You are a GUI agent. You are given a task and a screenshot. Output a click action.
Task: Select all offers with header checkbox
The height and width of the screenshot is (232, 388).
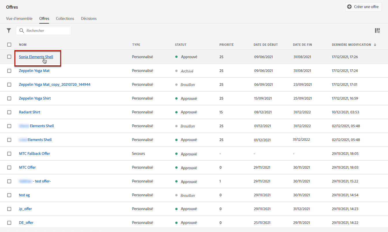pyautogui.click(x=9, y=45)
